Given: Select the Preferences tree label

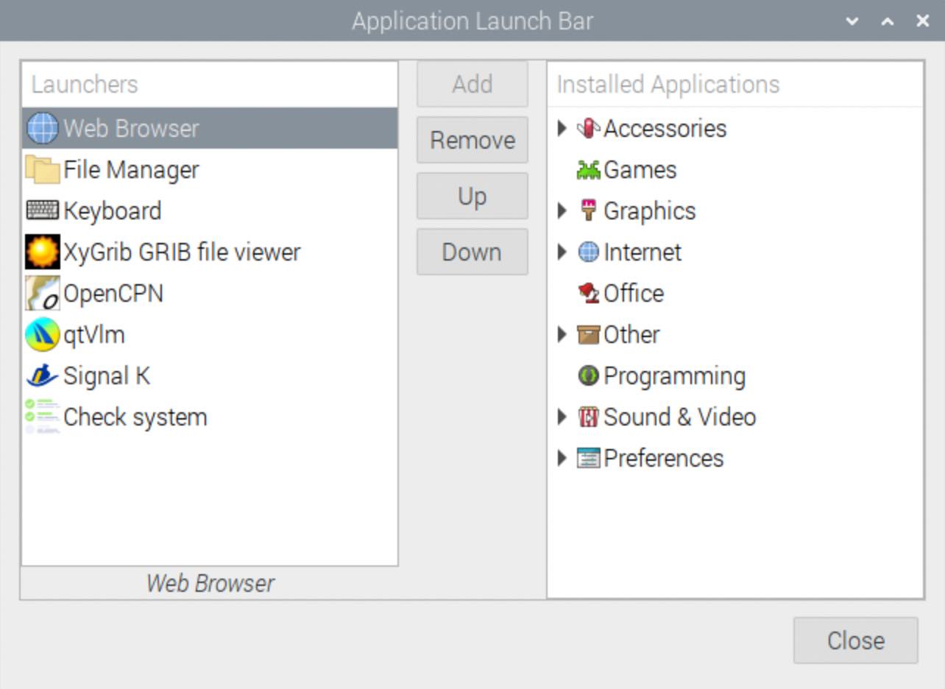Looking at the screenshot, I should click(x=664, y=458).
